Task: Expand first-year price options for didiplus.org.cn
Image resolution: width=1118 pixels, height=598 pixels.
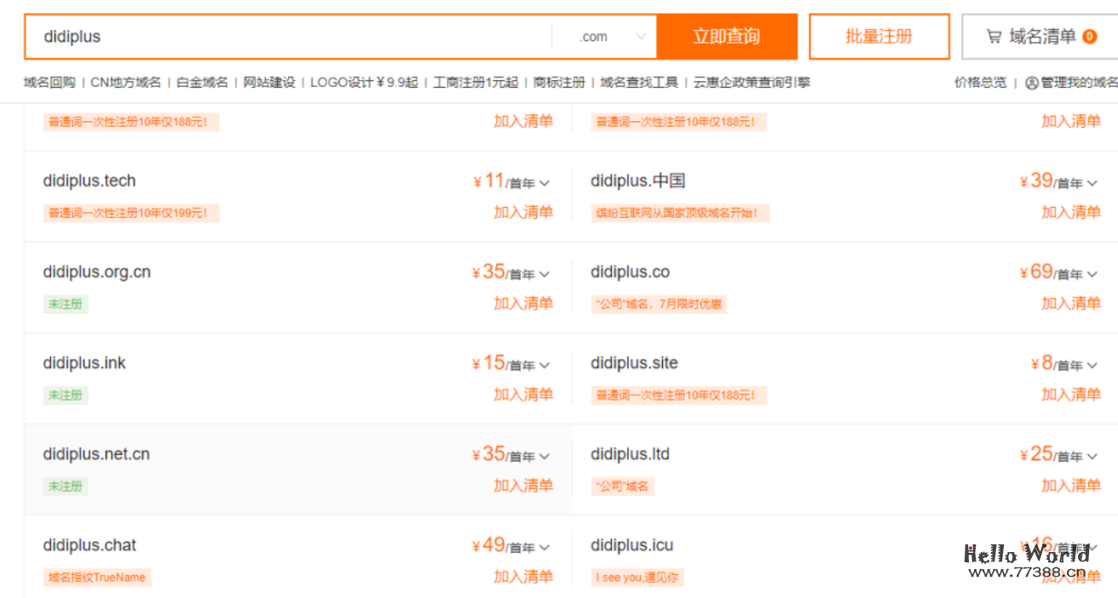Action: tap(545, 273)
